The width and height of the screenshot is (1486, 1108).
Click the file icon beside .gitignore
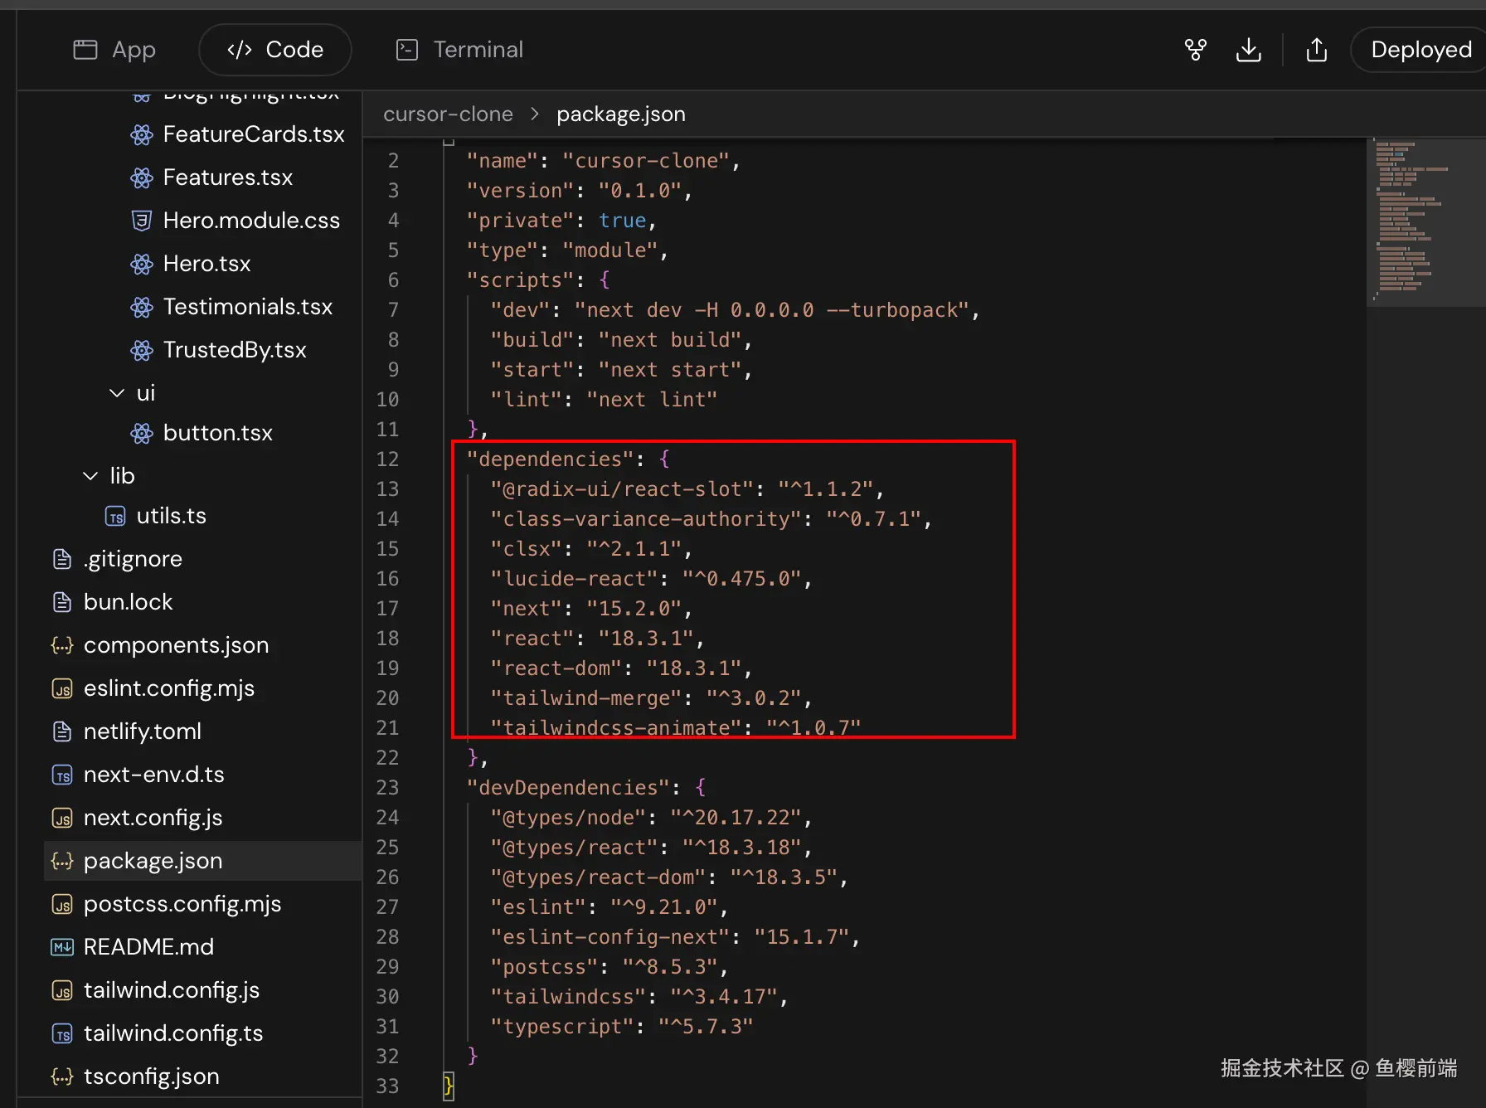tap(62, 559)
